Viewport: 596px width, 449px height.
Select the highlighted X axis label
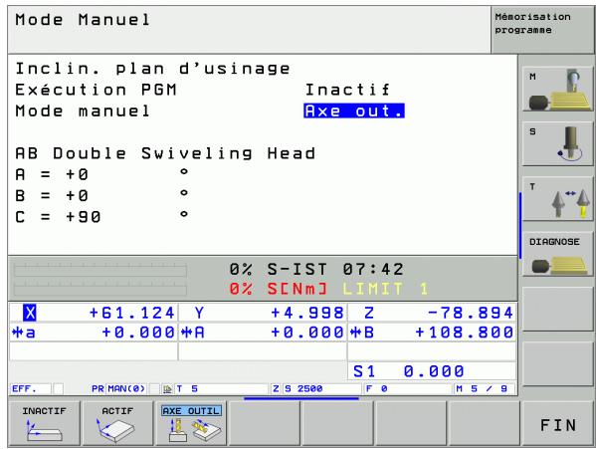pyautogui.click(x=30, y=313)
